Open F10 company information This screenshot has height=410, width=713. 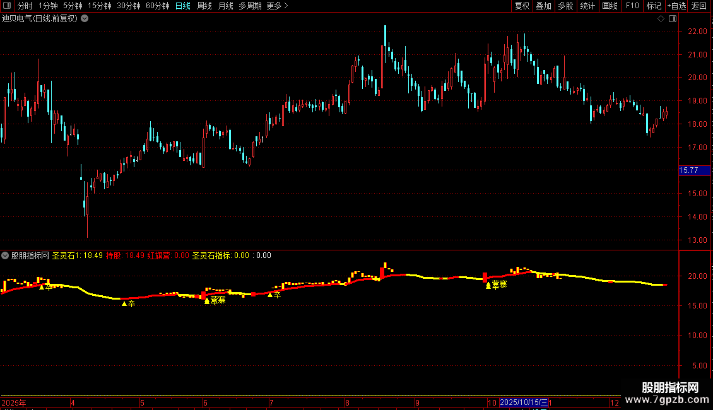[632, 6]
